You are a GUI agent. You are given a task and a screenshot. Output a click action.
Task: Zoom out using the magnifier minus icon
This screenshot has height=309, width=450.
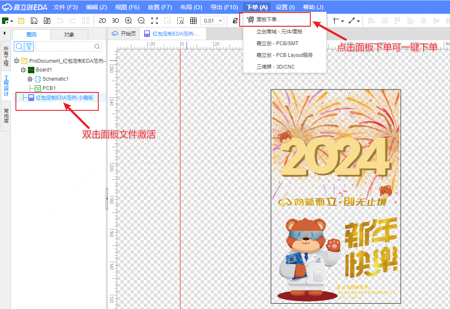(x=141, y=20)
